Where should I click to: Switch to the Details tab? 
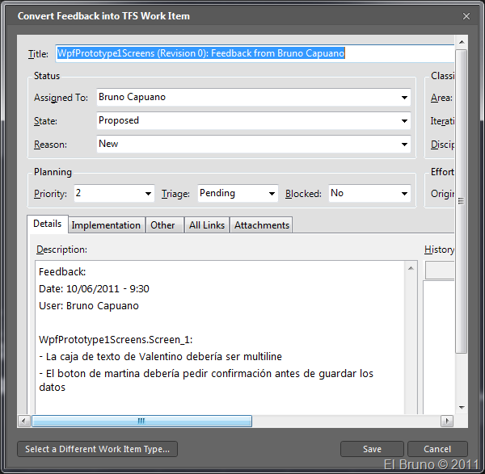pyautogui.click(x=47, y=224)
